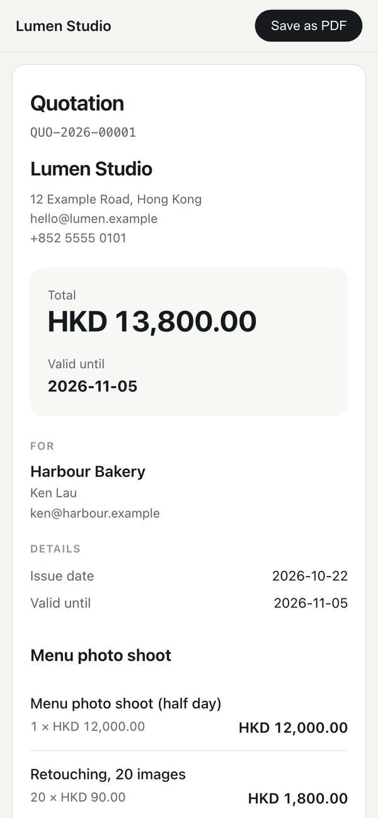Click the HKD 13,800.00 total amount
Image resolution: width=378 pixels, height=818 pixels.
152,321
